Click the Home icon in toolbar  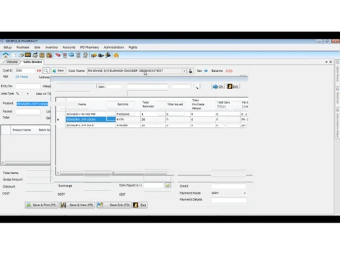pos(5,55)
